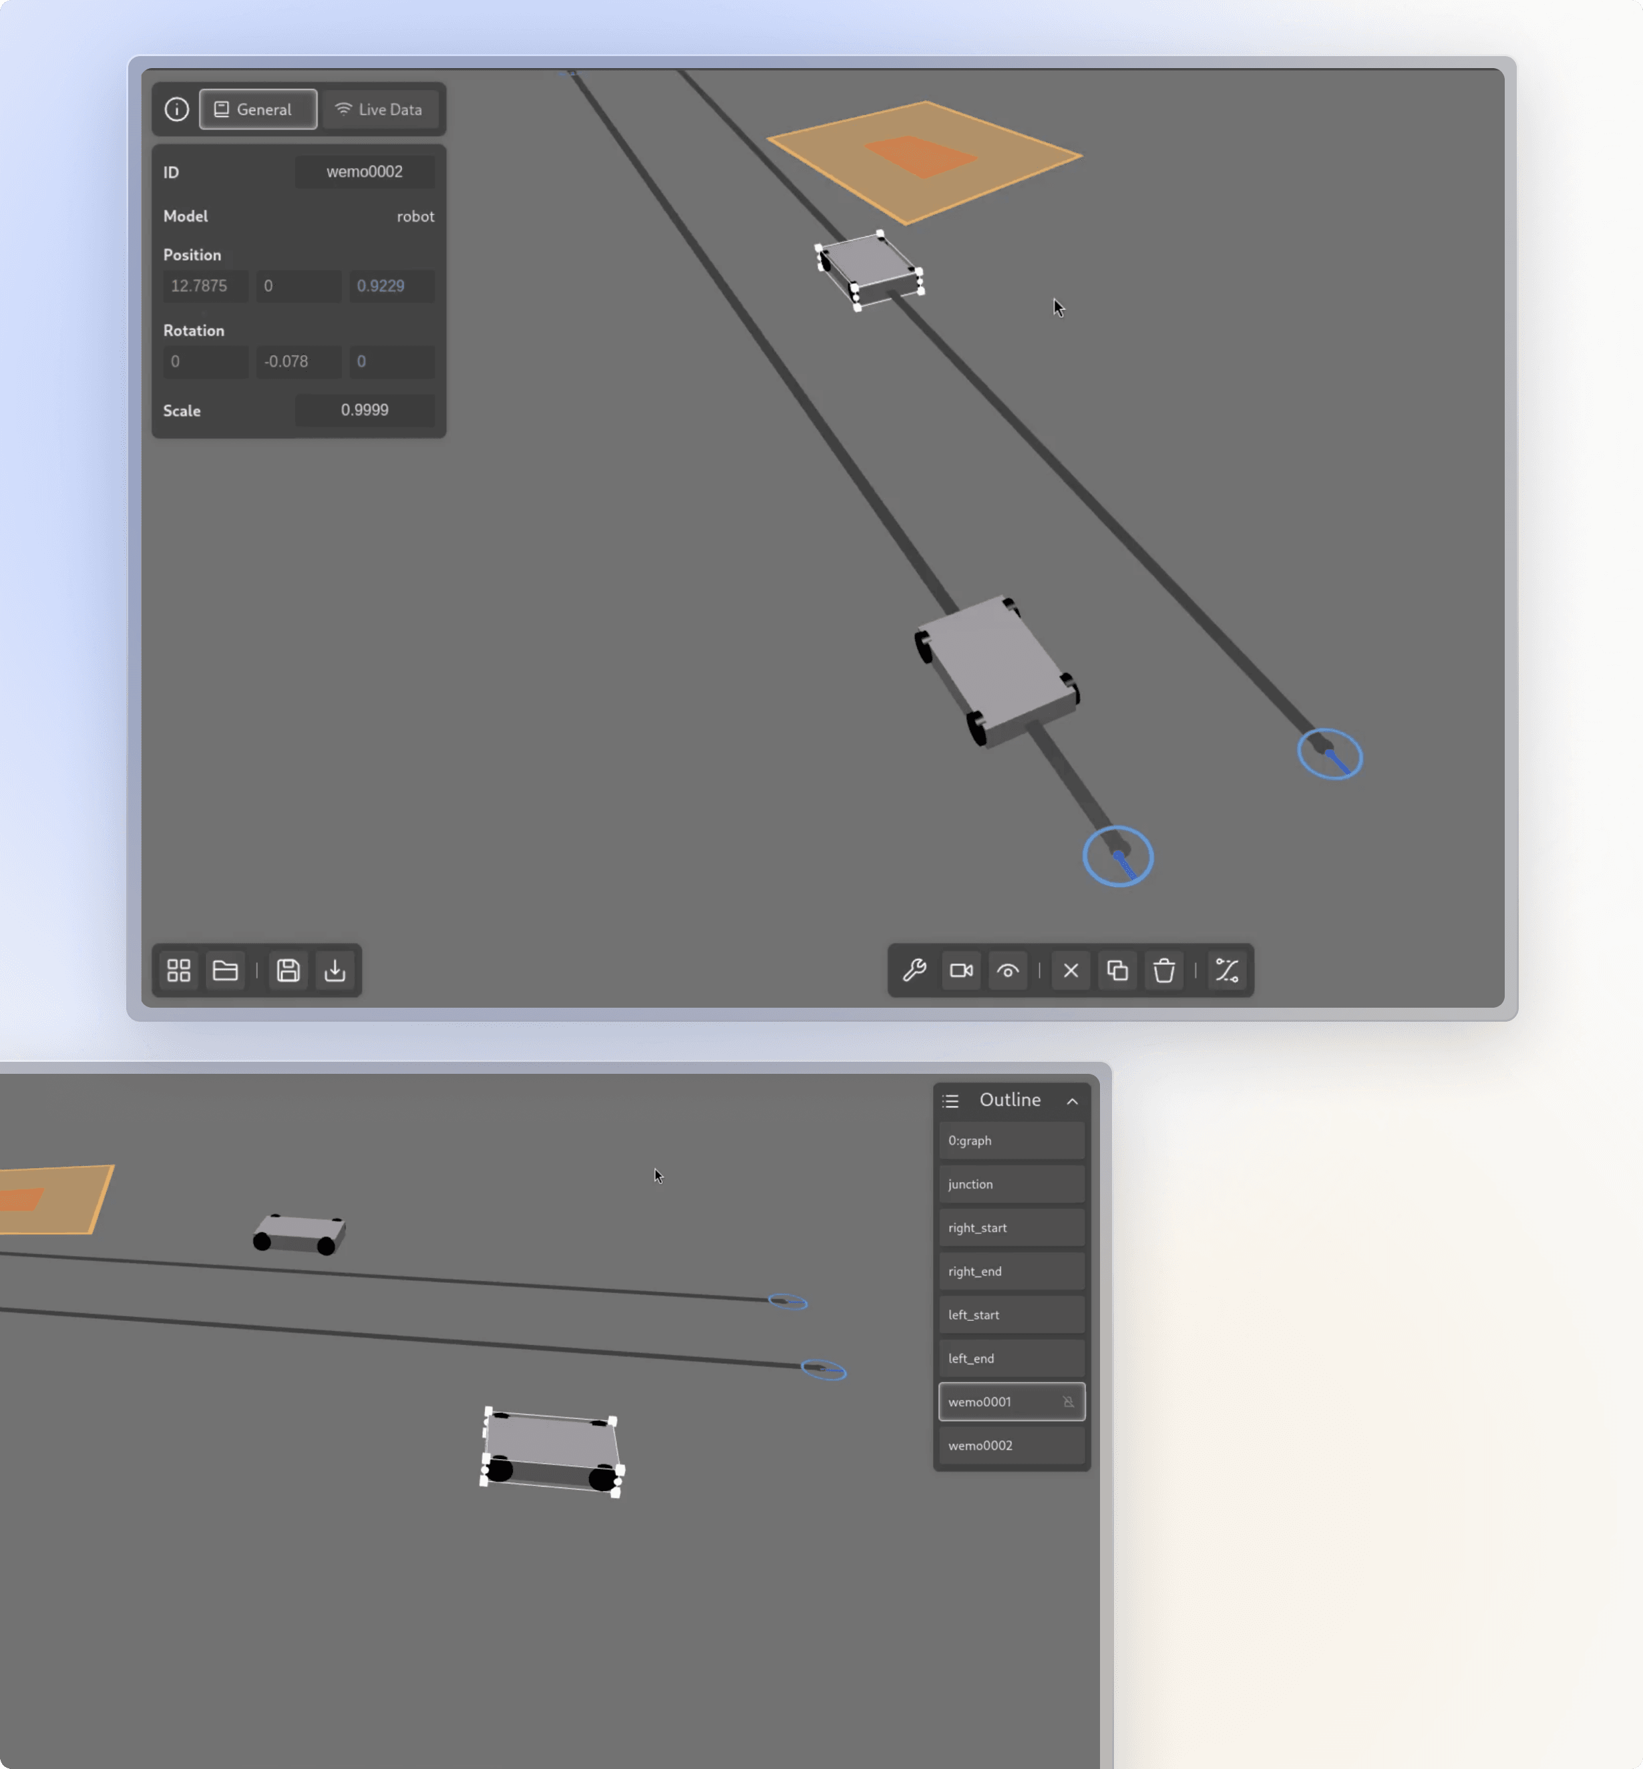Screen dimensions: 1643x1769
Task: Click the trash delete icon
Action: [1163, 970]
